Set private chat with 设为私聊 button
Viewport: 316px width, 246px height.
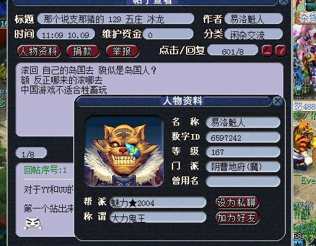(237, 203)
